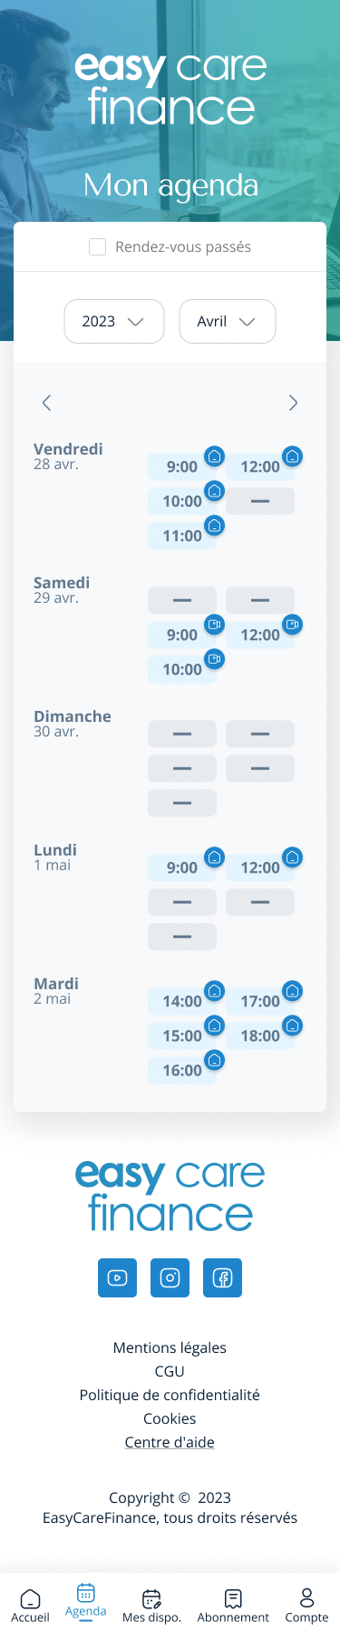Select the Agenda tab
340x1632 pixels.
click(86, 1602)
